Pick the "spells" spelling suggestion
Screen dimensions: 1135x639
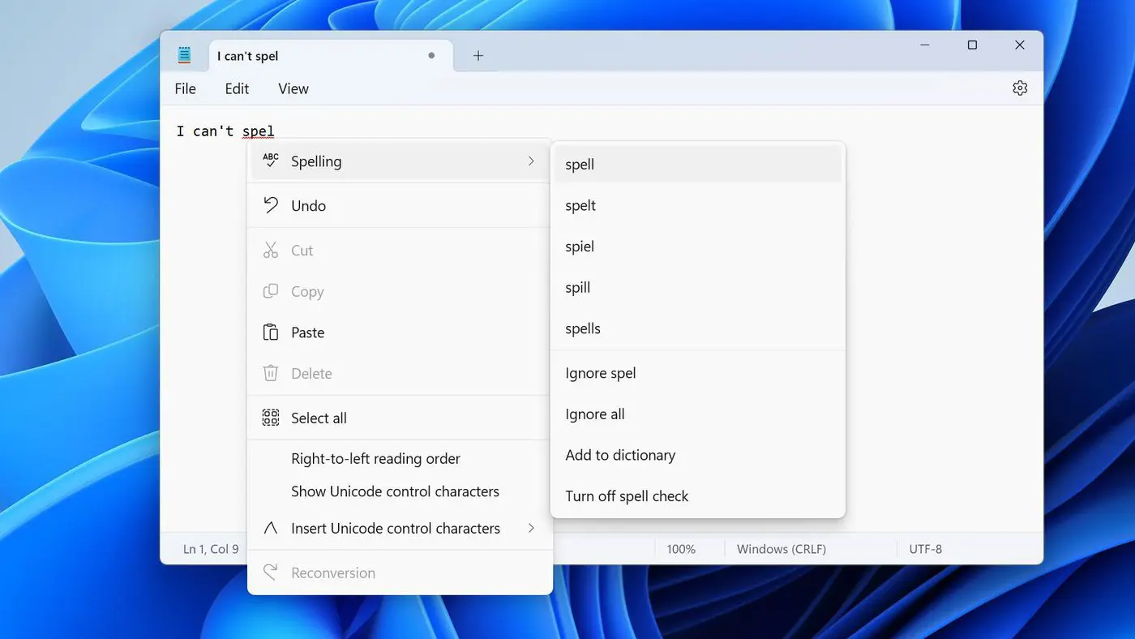pyautogui.click(x=698, y=328)
